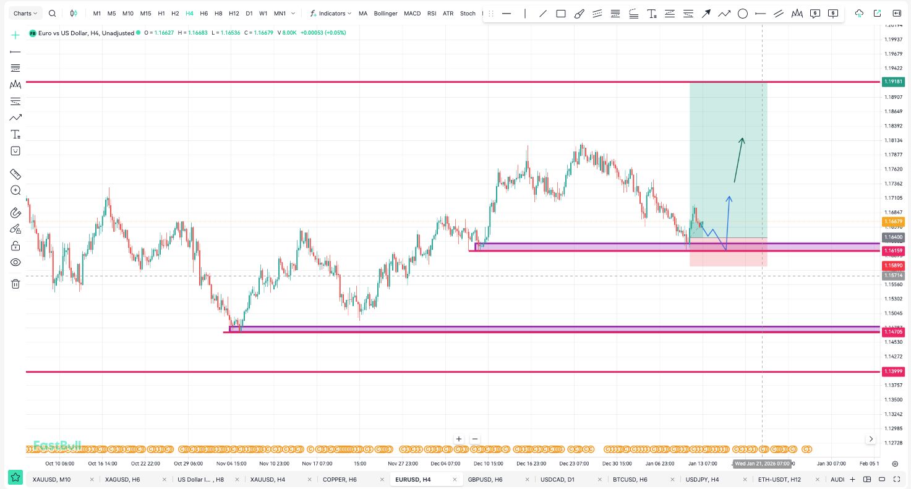Open the symbol search magnifier

[x=53, y=14]
